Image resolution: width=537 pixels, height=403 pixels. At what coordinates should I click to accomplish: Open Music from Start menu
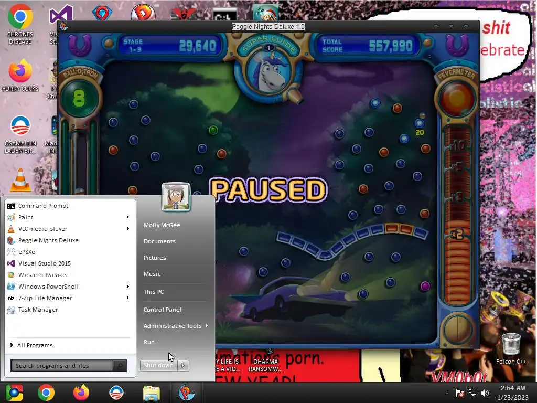152,274
